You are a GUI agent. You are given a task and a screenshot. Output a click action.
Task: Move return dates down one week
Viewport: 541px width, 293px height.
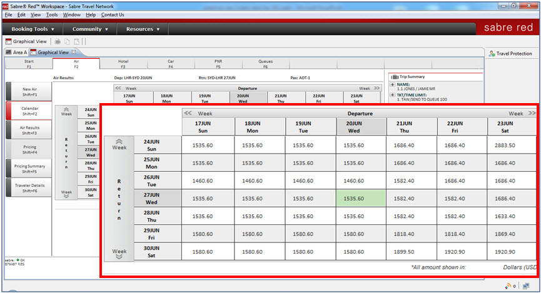tap(119, 254)
